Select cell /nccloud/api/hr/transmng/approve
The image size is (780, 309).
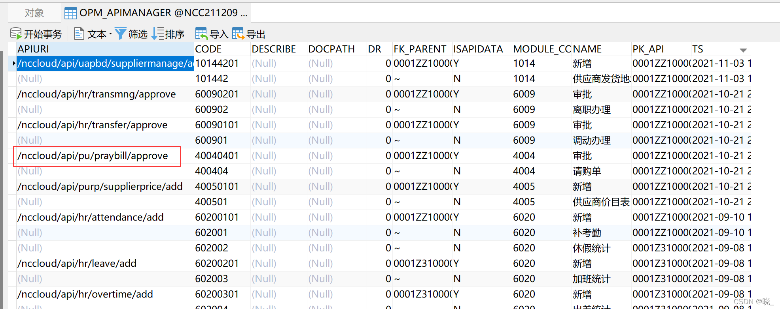click(x=105, y=94)
